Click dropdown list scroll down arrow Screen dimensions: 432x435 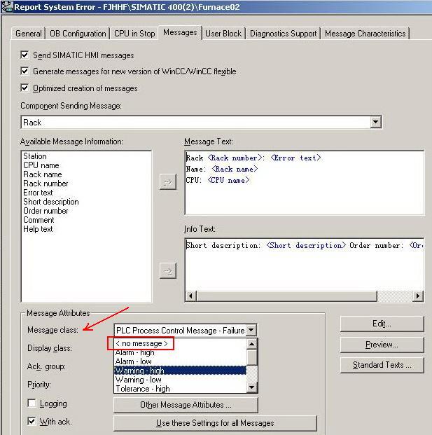click(x=251, y=387)
